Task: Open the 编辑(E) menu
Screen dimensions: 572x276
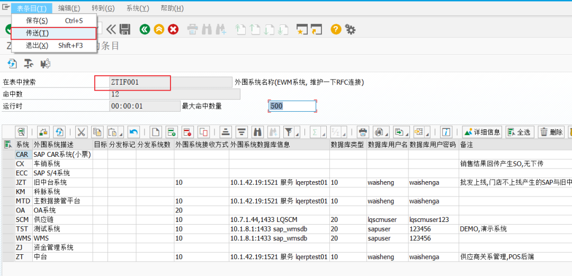Action: point(69,8)
